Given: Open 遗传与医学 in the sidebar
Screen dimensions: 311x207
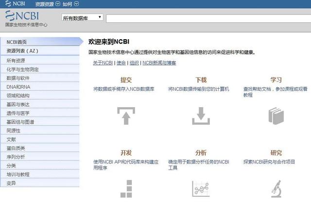Looking at the screenshot, I should [x=40, y=113].
